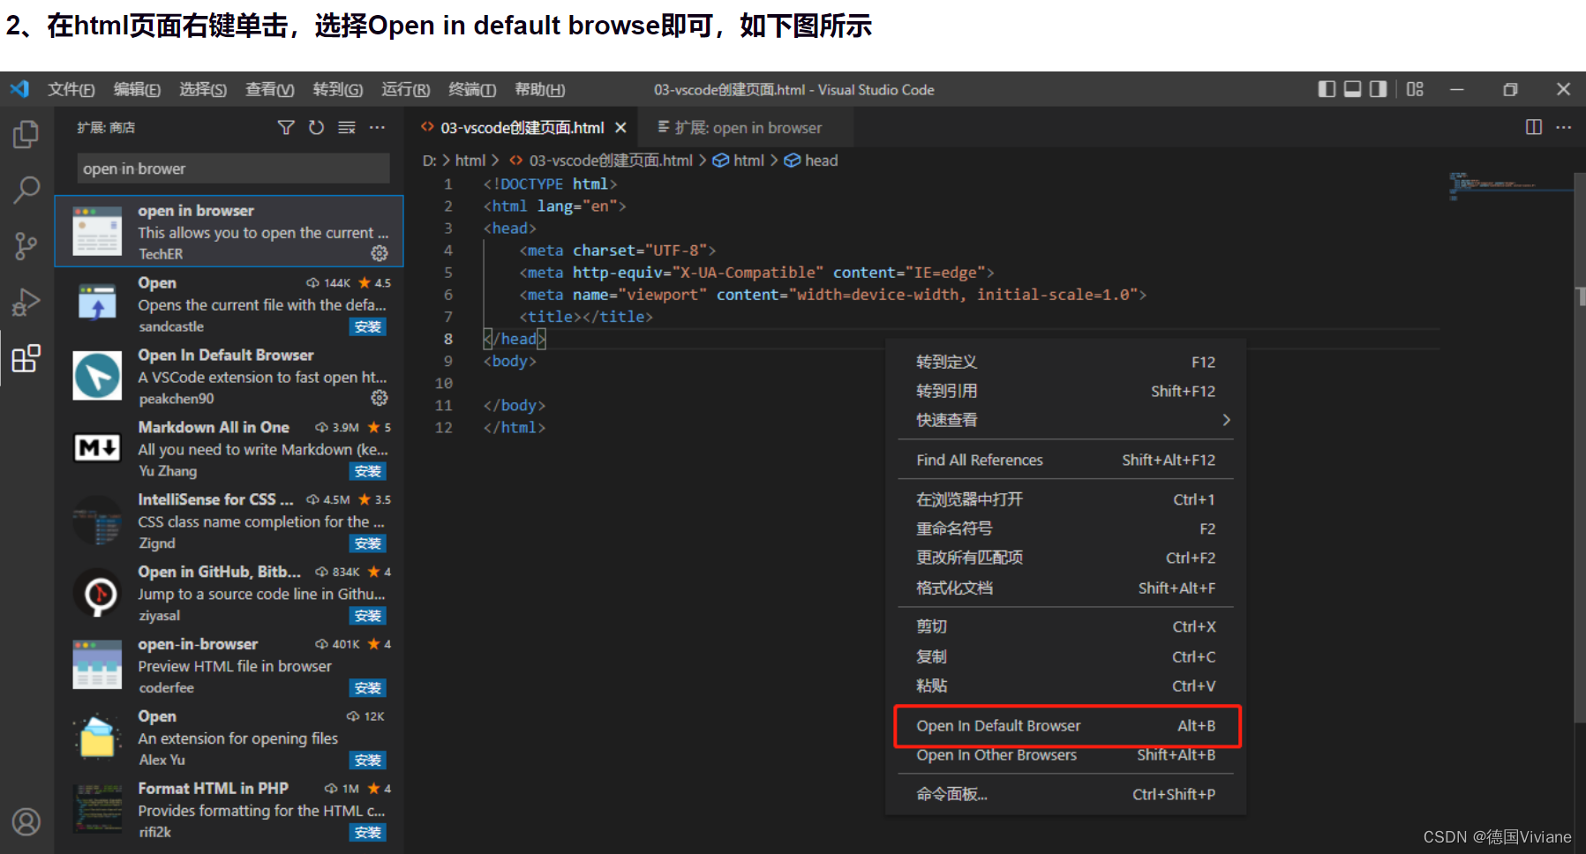Open Source Control view in activity bar

tap(26, 245)
